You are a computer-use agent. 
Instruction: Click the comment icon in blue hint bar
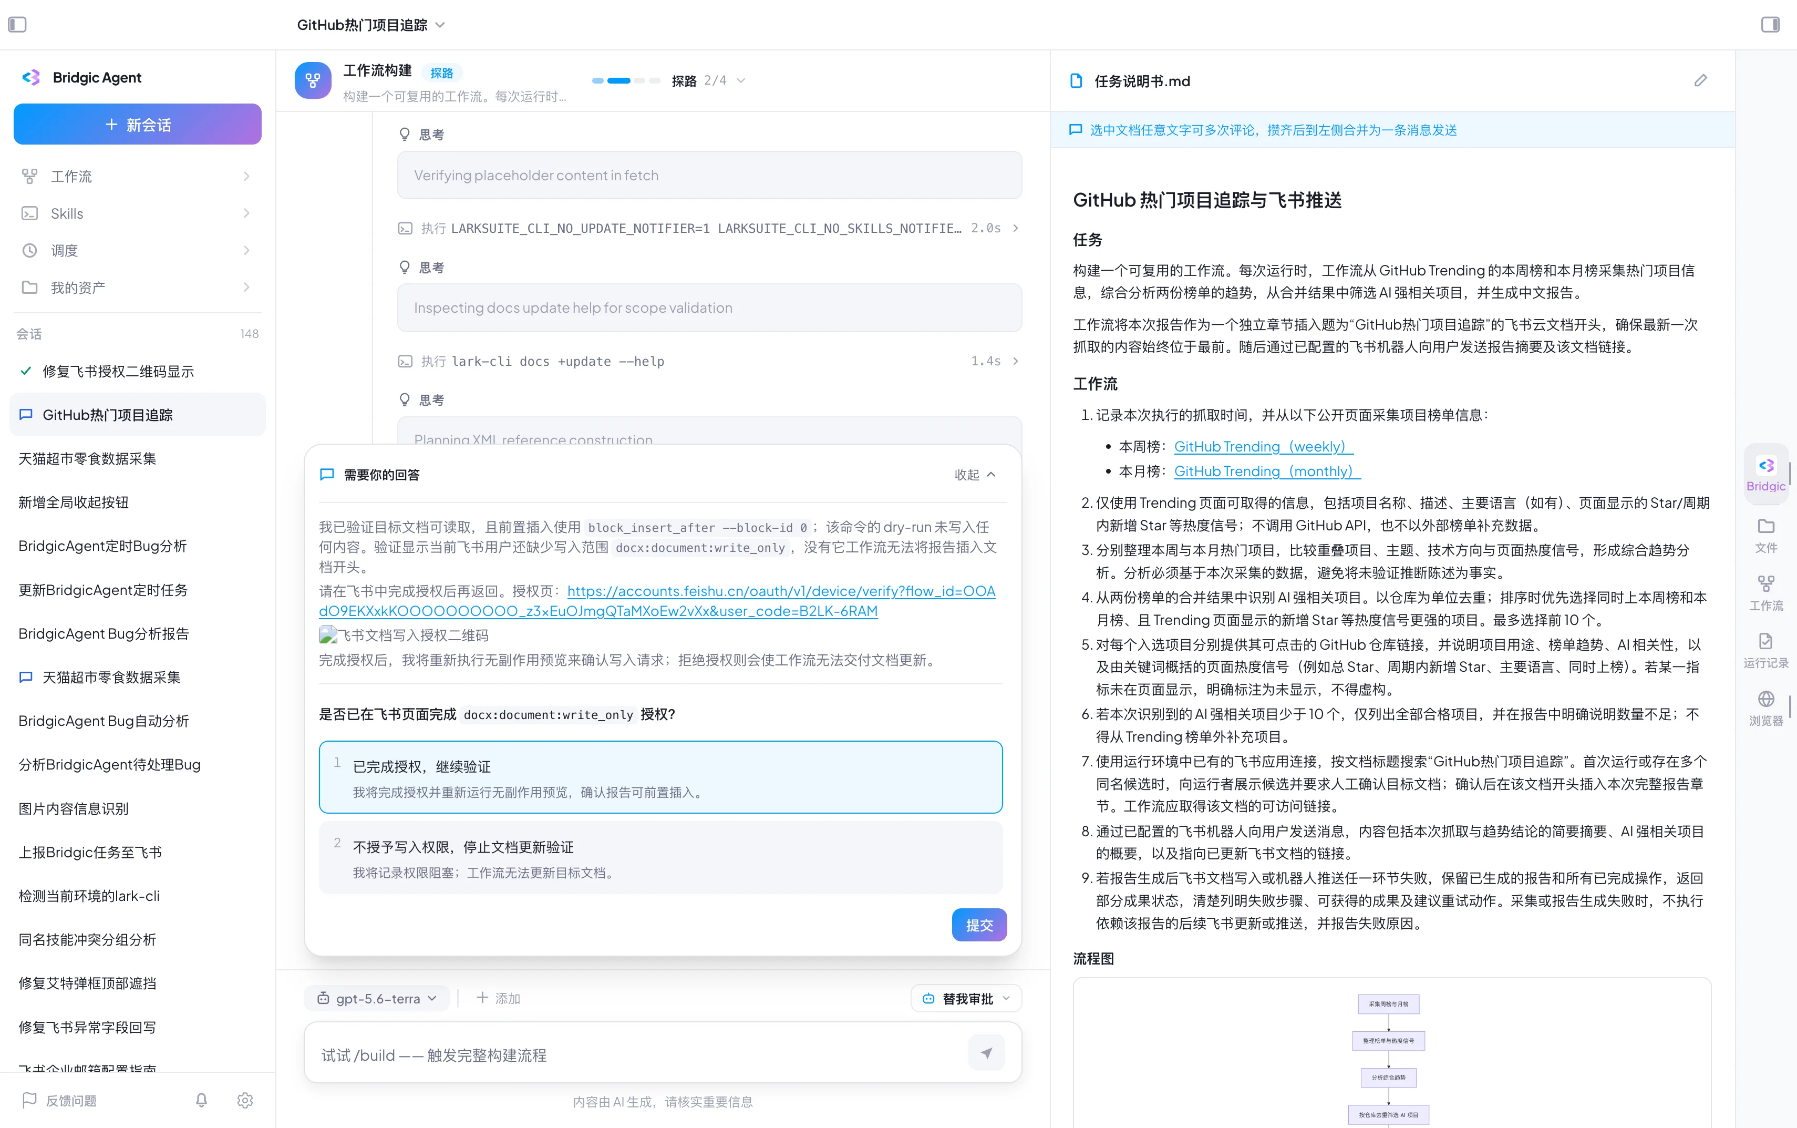(x=1075, y=130)
